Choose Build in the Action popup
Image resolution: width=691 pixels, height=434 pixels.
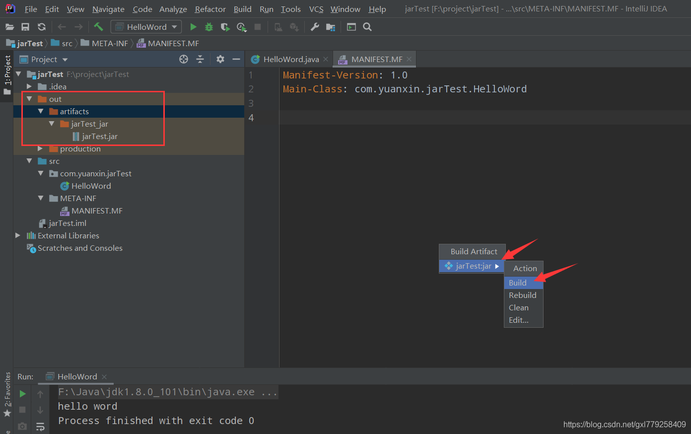click(x=518, y=283)
